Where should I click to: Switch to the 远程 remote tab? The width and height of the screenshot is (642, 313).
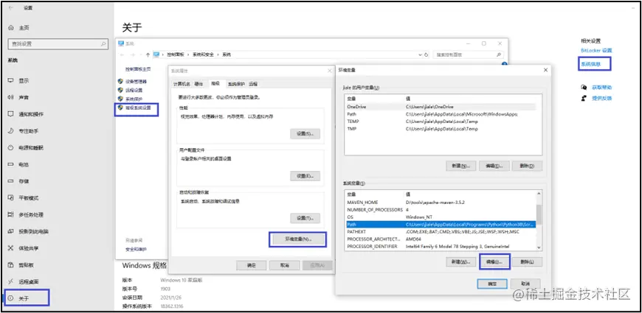click(x=253, y=84)
